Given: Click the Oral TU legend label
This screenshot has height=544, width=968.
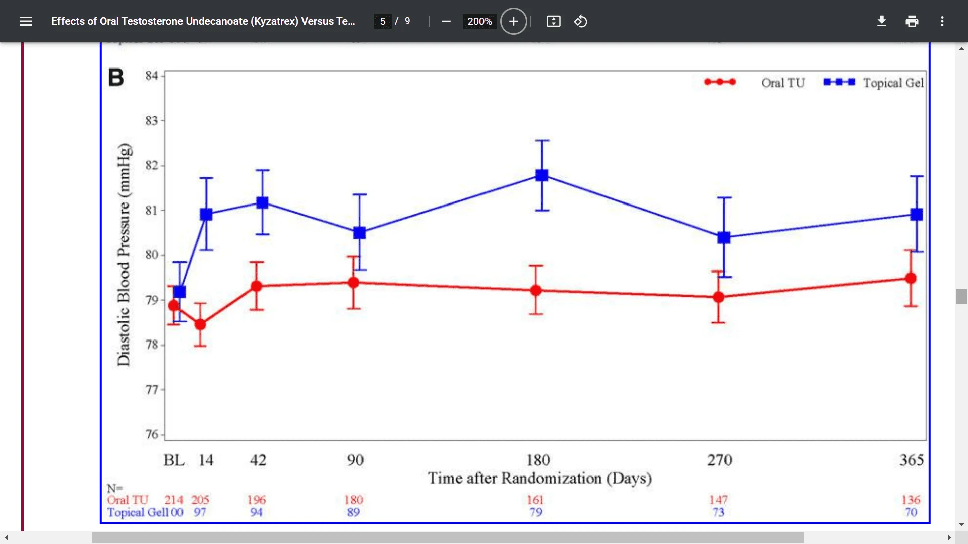Looking at the screenshot, I should point(782,83).
